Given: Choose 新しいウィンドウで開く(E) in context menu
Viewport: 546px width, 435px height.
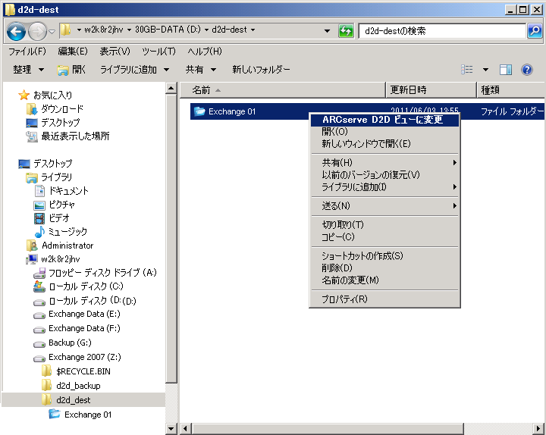Looking at the screenshot, I should coord(384,144).
